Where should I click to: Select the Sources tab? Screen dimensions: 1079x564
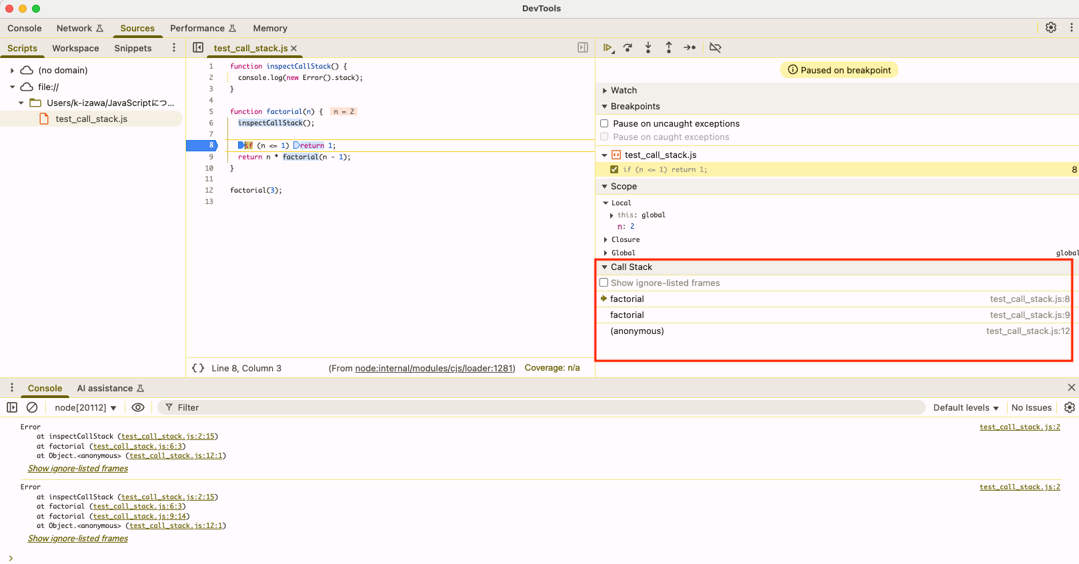click(137, 28)
